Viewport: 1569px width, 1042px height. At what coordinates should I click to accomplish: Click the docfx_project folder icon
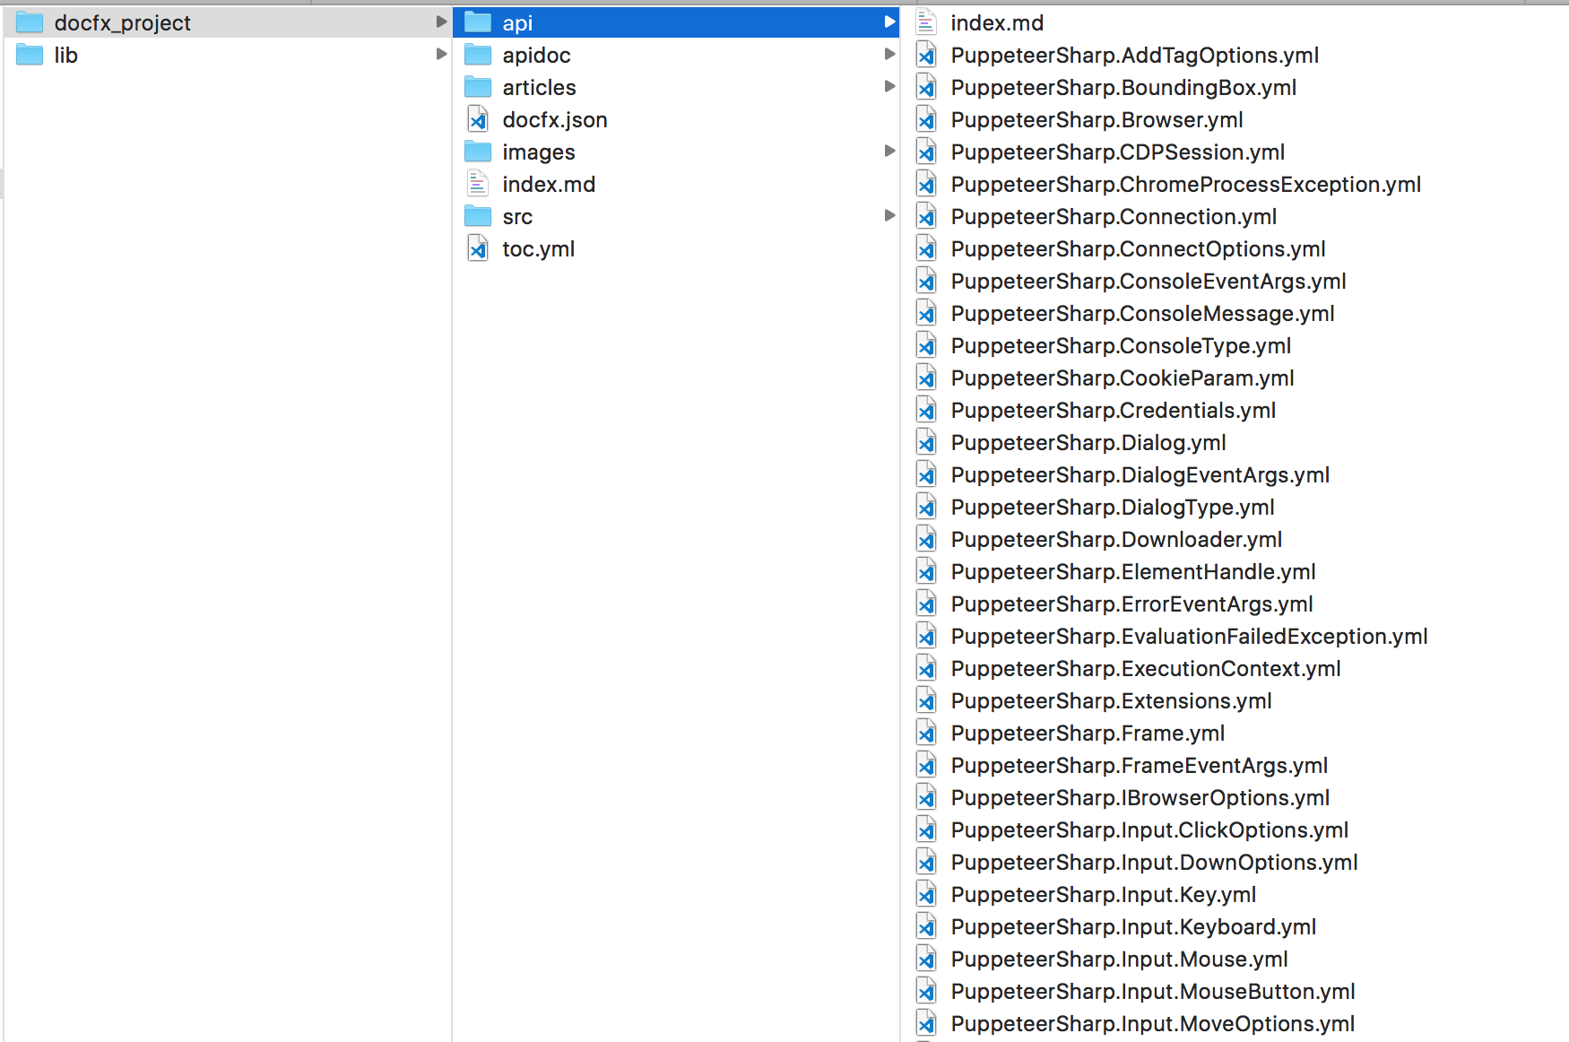30,22
